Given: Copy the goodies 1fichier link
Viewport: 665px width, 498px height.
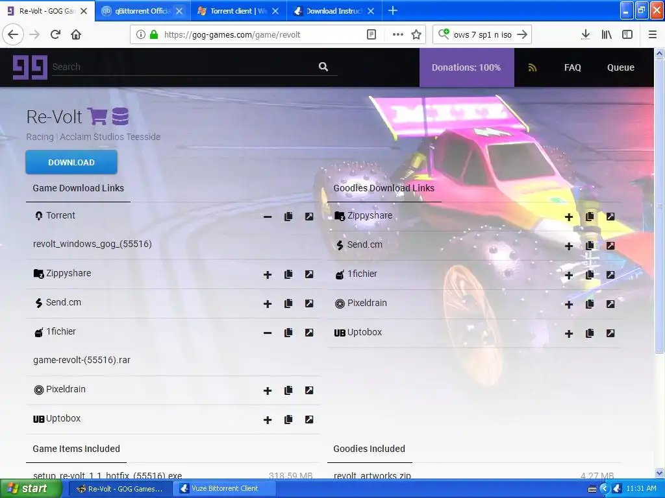Looking at the screenshot, I should [590, 275].
